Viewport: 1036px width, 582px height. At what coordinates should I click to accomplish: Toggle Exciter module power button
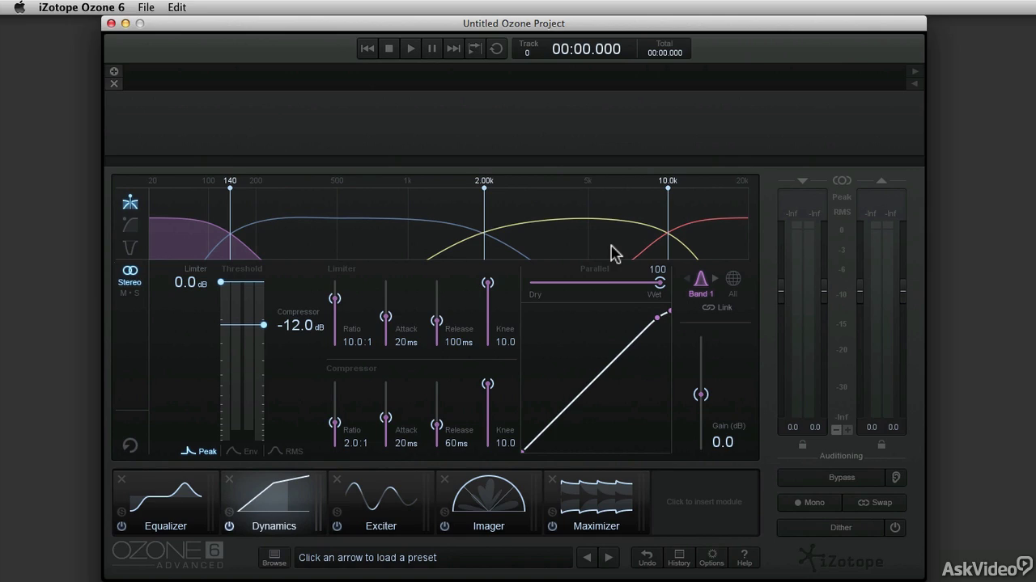click(x=337, y=526)
